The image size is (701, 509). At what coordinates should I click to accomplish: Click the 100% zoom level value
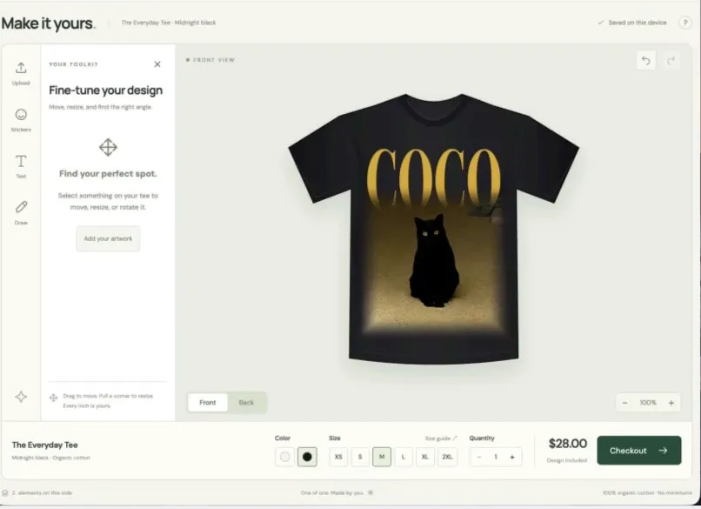(x=648, y=403)
